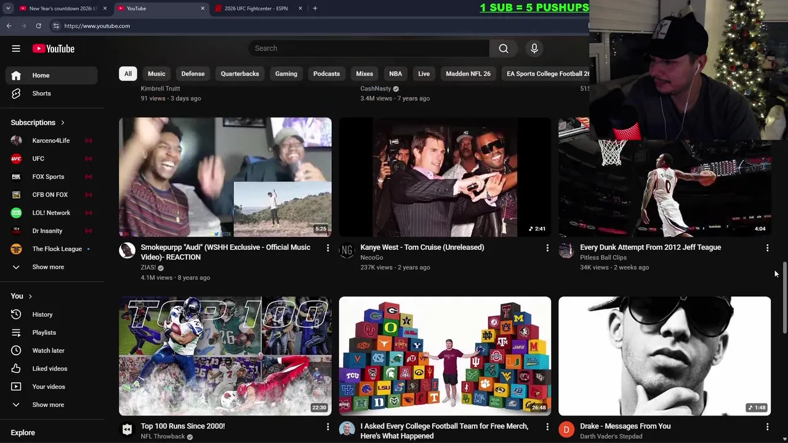This screenshot has height=443, width=788.
Task: Click the search magnifier button
Action: pyautogui.click(x=504, y=49)
